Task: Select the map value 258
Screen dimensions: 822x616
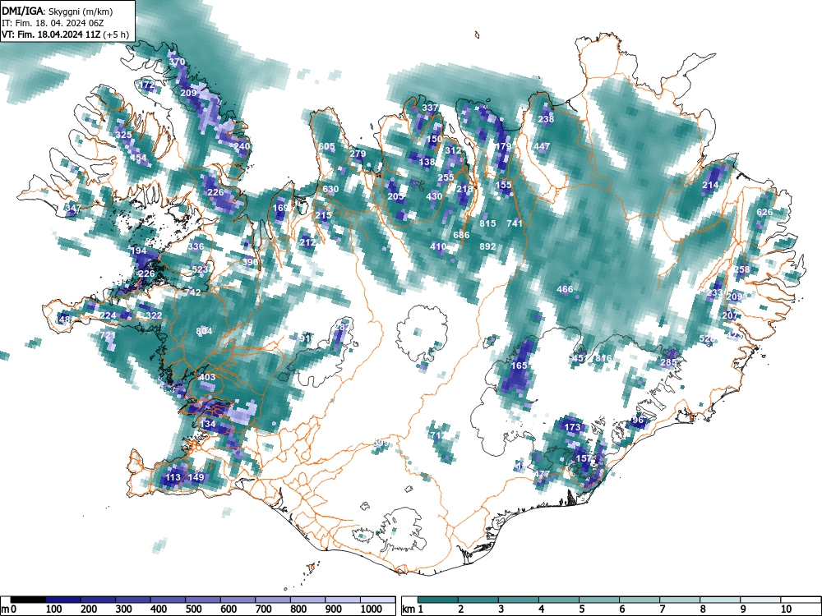Action: (x=741, y=269)
